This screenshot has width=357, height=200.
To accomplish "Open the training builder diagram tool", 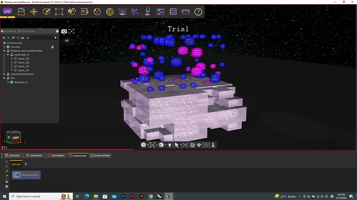I will [160, 12].
